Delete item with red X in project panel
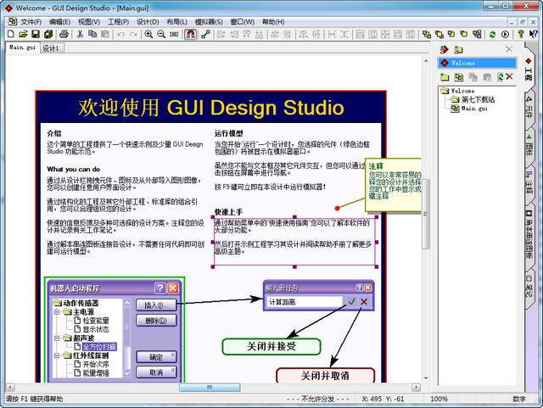This screenshot has width=543, height=408. coord(509,76)
